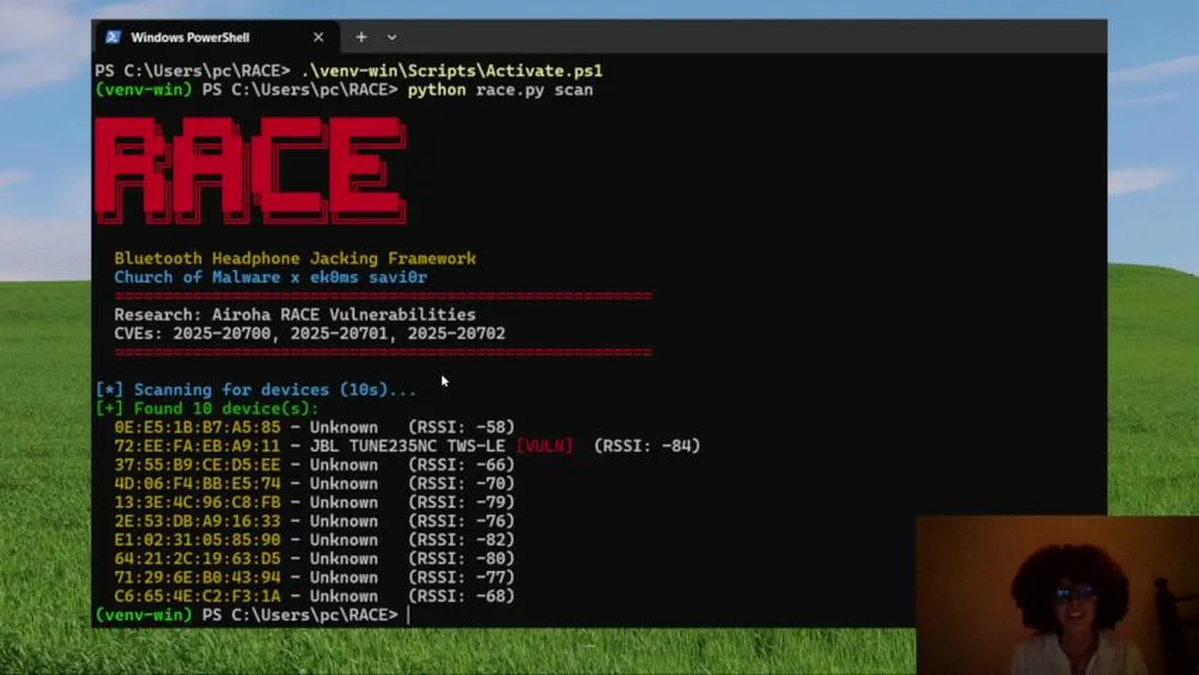Image resolution: width=1199 pixels, height=675 pixels.
Task: Click 'Found 10 device(s):' line
Action: pyautogui.click(x=207, y=409)
